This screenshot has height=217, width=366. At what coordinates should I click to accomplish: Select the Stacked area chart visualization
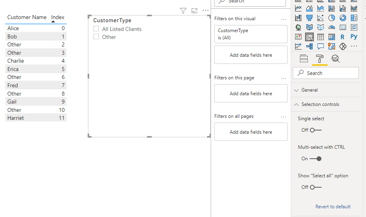321,8
